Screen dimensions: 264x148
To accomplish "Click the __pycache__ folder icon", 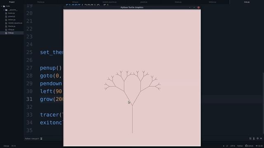I will click(7, 10).
